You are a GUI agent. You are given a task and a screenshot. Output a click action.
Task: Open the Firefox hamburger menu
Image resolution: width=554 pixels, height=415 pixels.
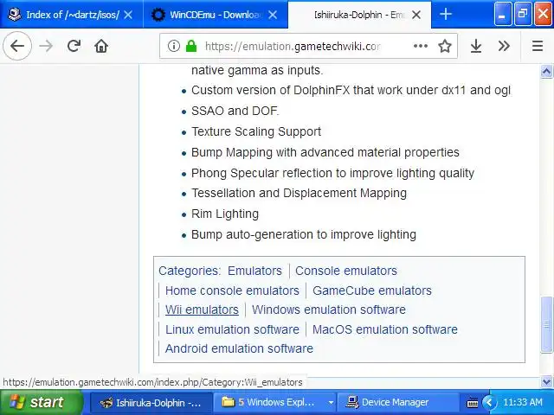point(537,46)
